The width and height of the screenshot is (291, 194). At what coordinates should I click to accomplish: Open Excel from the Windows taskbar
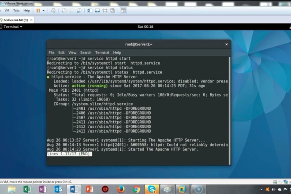click(27, 189)
